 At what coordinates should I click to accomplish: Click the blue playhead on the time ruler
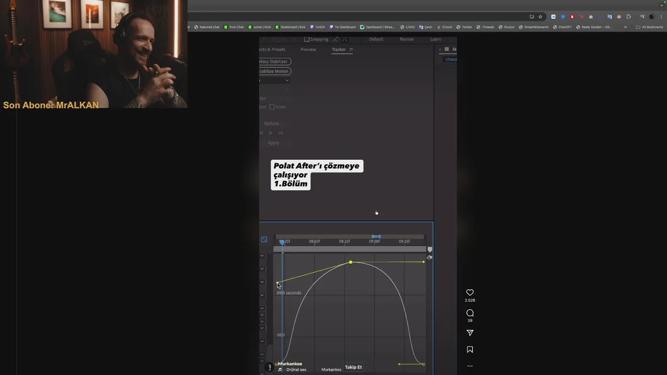tap(282, 242)
